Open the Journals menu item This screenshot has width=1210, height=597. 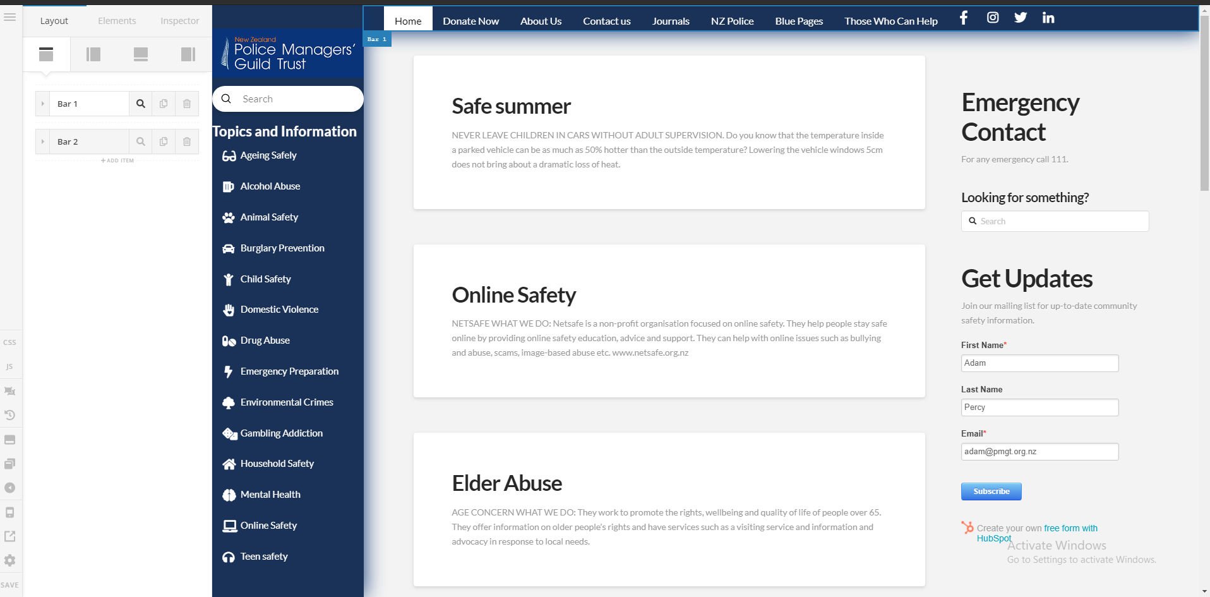coord(671,21)
